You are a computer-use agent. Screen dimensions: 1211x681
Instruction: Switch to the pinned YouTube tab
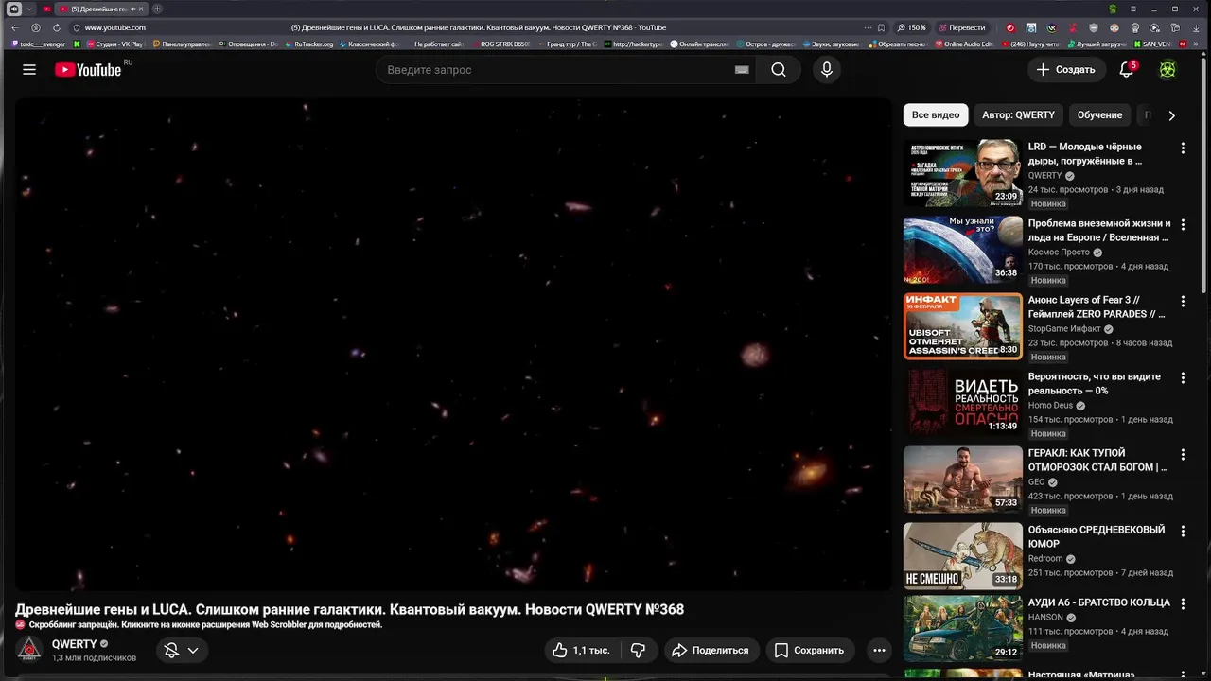[47, 9]
